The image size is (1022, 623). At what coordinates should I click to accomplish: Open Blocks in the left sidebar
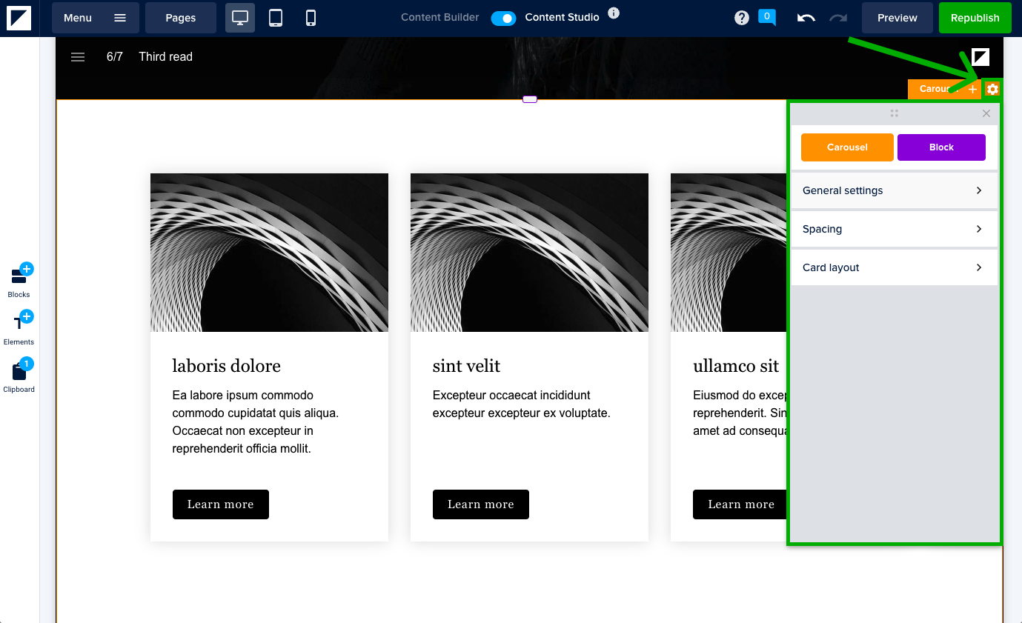(19, 281)
